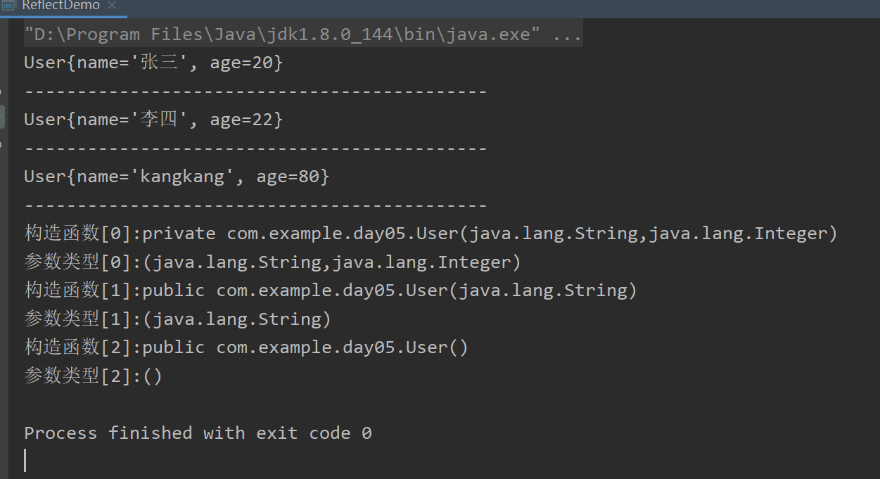This screenshot has width=880, height=479.
Task: Click the 构造函数[2] public User() line
Action: coord(246,347)
